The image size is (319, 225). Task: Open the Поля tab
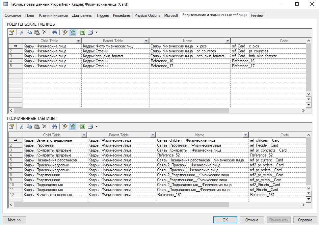tap(30, 15)
